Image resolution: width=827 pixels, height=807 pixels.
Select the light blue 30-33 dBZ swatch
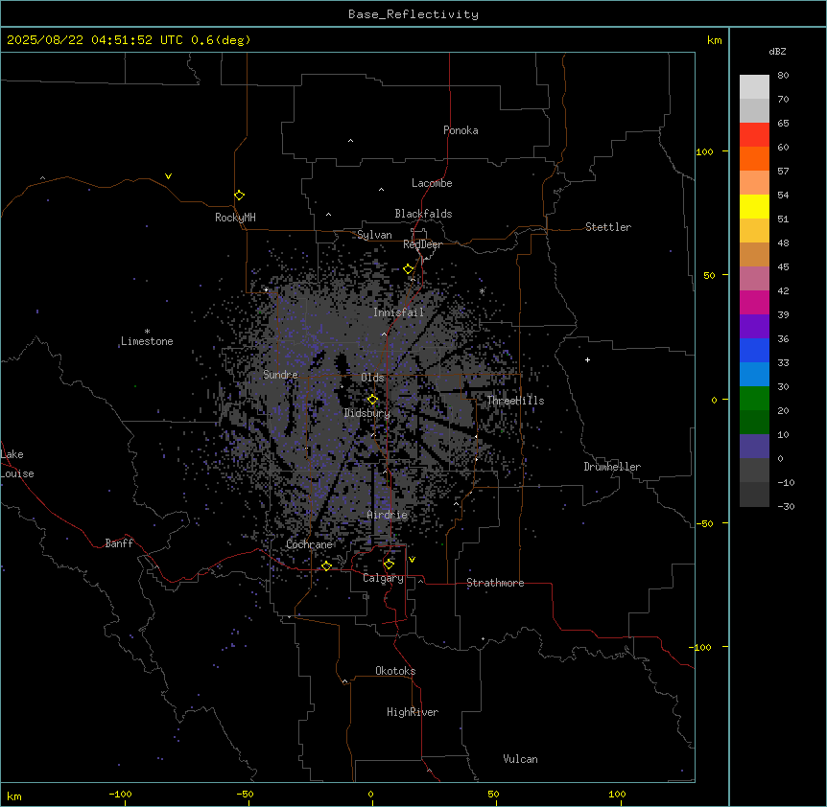point(754,375)
